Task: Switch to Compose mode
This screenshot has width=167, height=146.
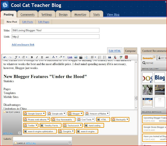Action: click(x=130, y=51)
